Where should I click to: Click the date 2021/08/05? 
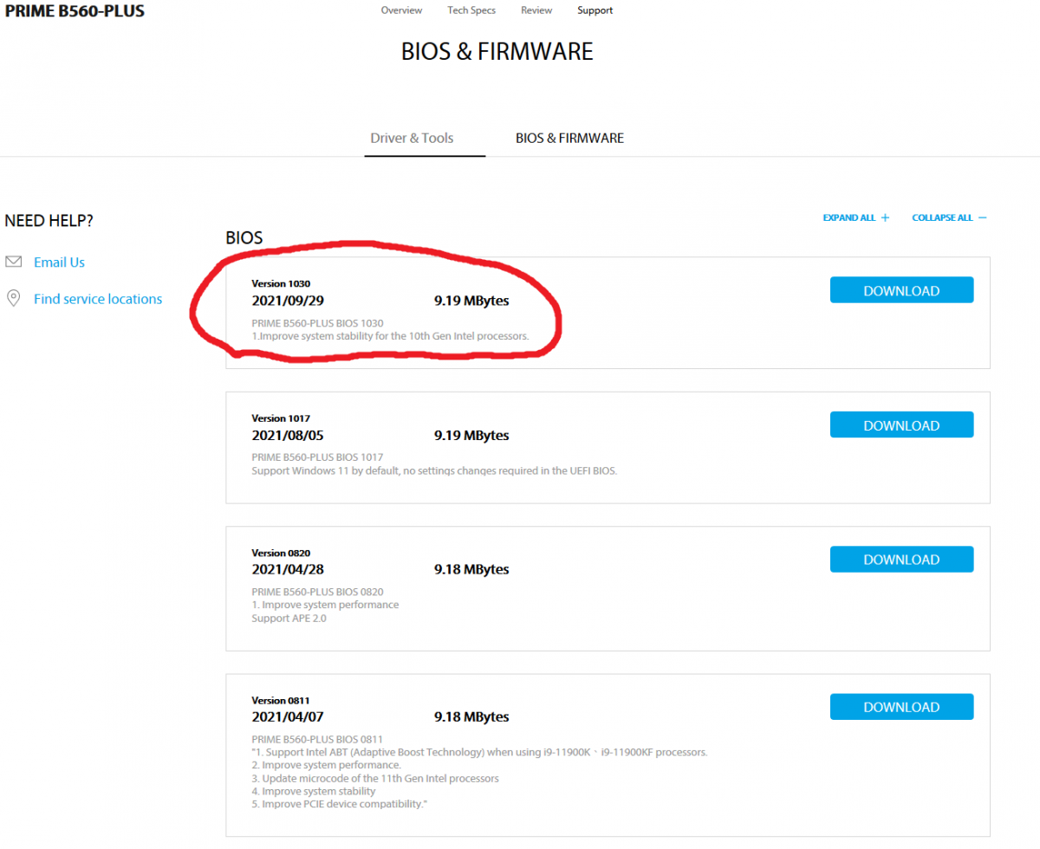click(288, 435)
